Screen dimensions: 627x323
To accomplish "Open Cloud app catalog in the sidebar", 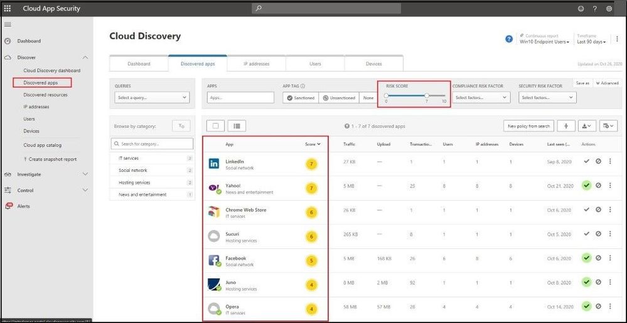I will (43, 145).
